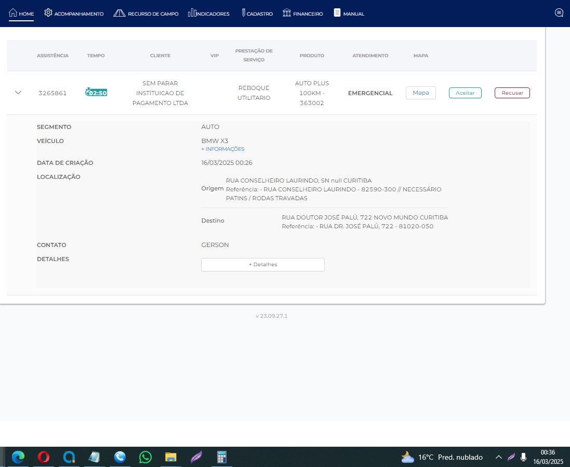Collapse the assistance row 3265861 chevron
This screenshot has height=467, width=570.
pos(18,93)
